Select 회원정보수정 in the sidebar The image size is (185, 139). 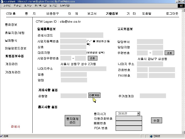(x=14, y=56)
